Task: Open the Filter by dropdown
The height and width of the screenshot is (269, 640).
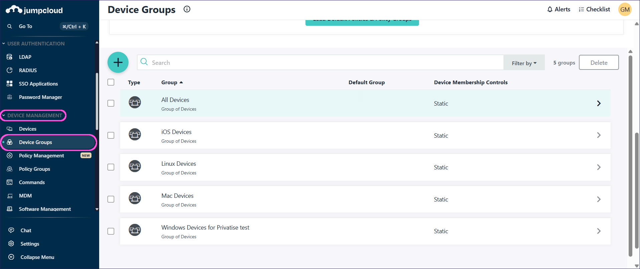Action: pyautogui.click(x=524, y=63)
